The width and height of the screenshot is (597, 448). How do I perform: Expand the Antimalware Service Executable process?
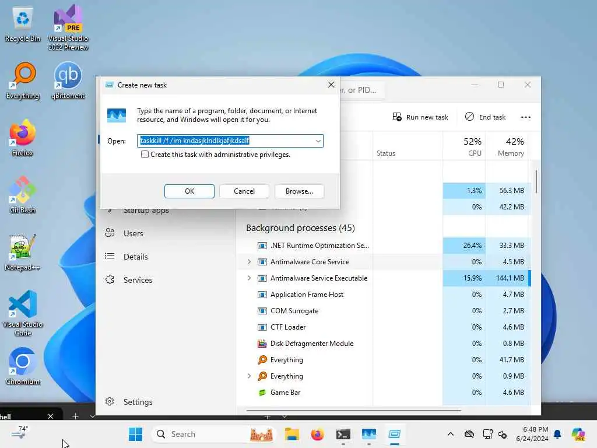249,278
